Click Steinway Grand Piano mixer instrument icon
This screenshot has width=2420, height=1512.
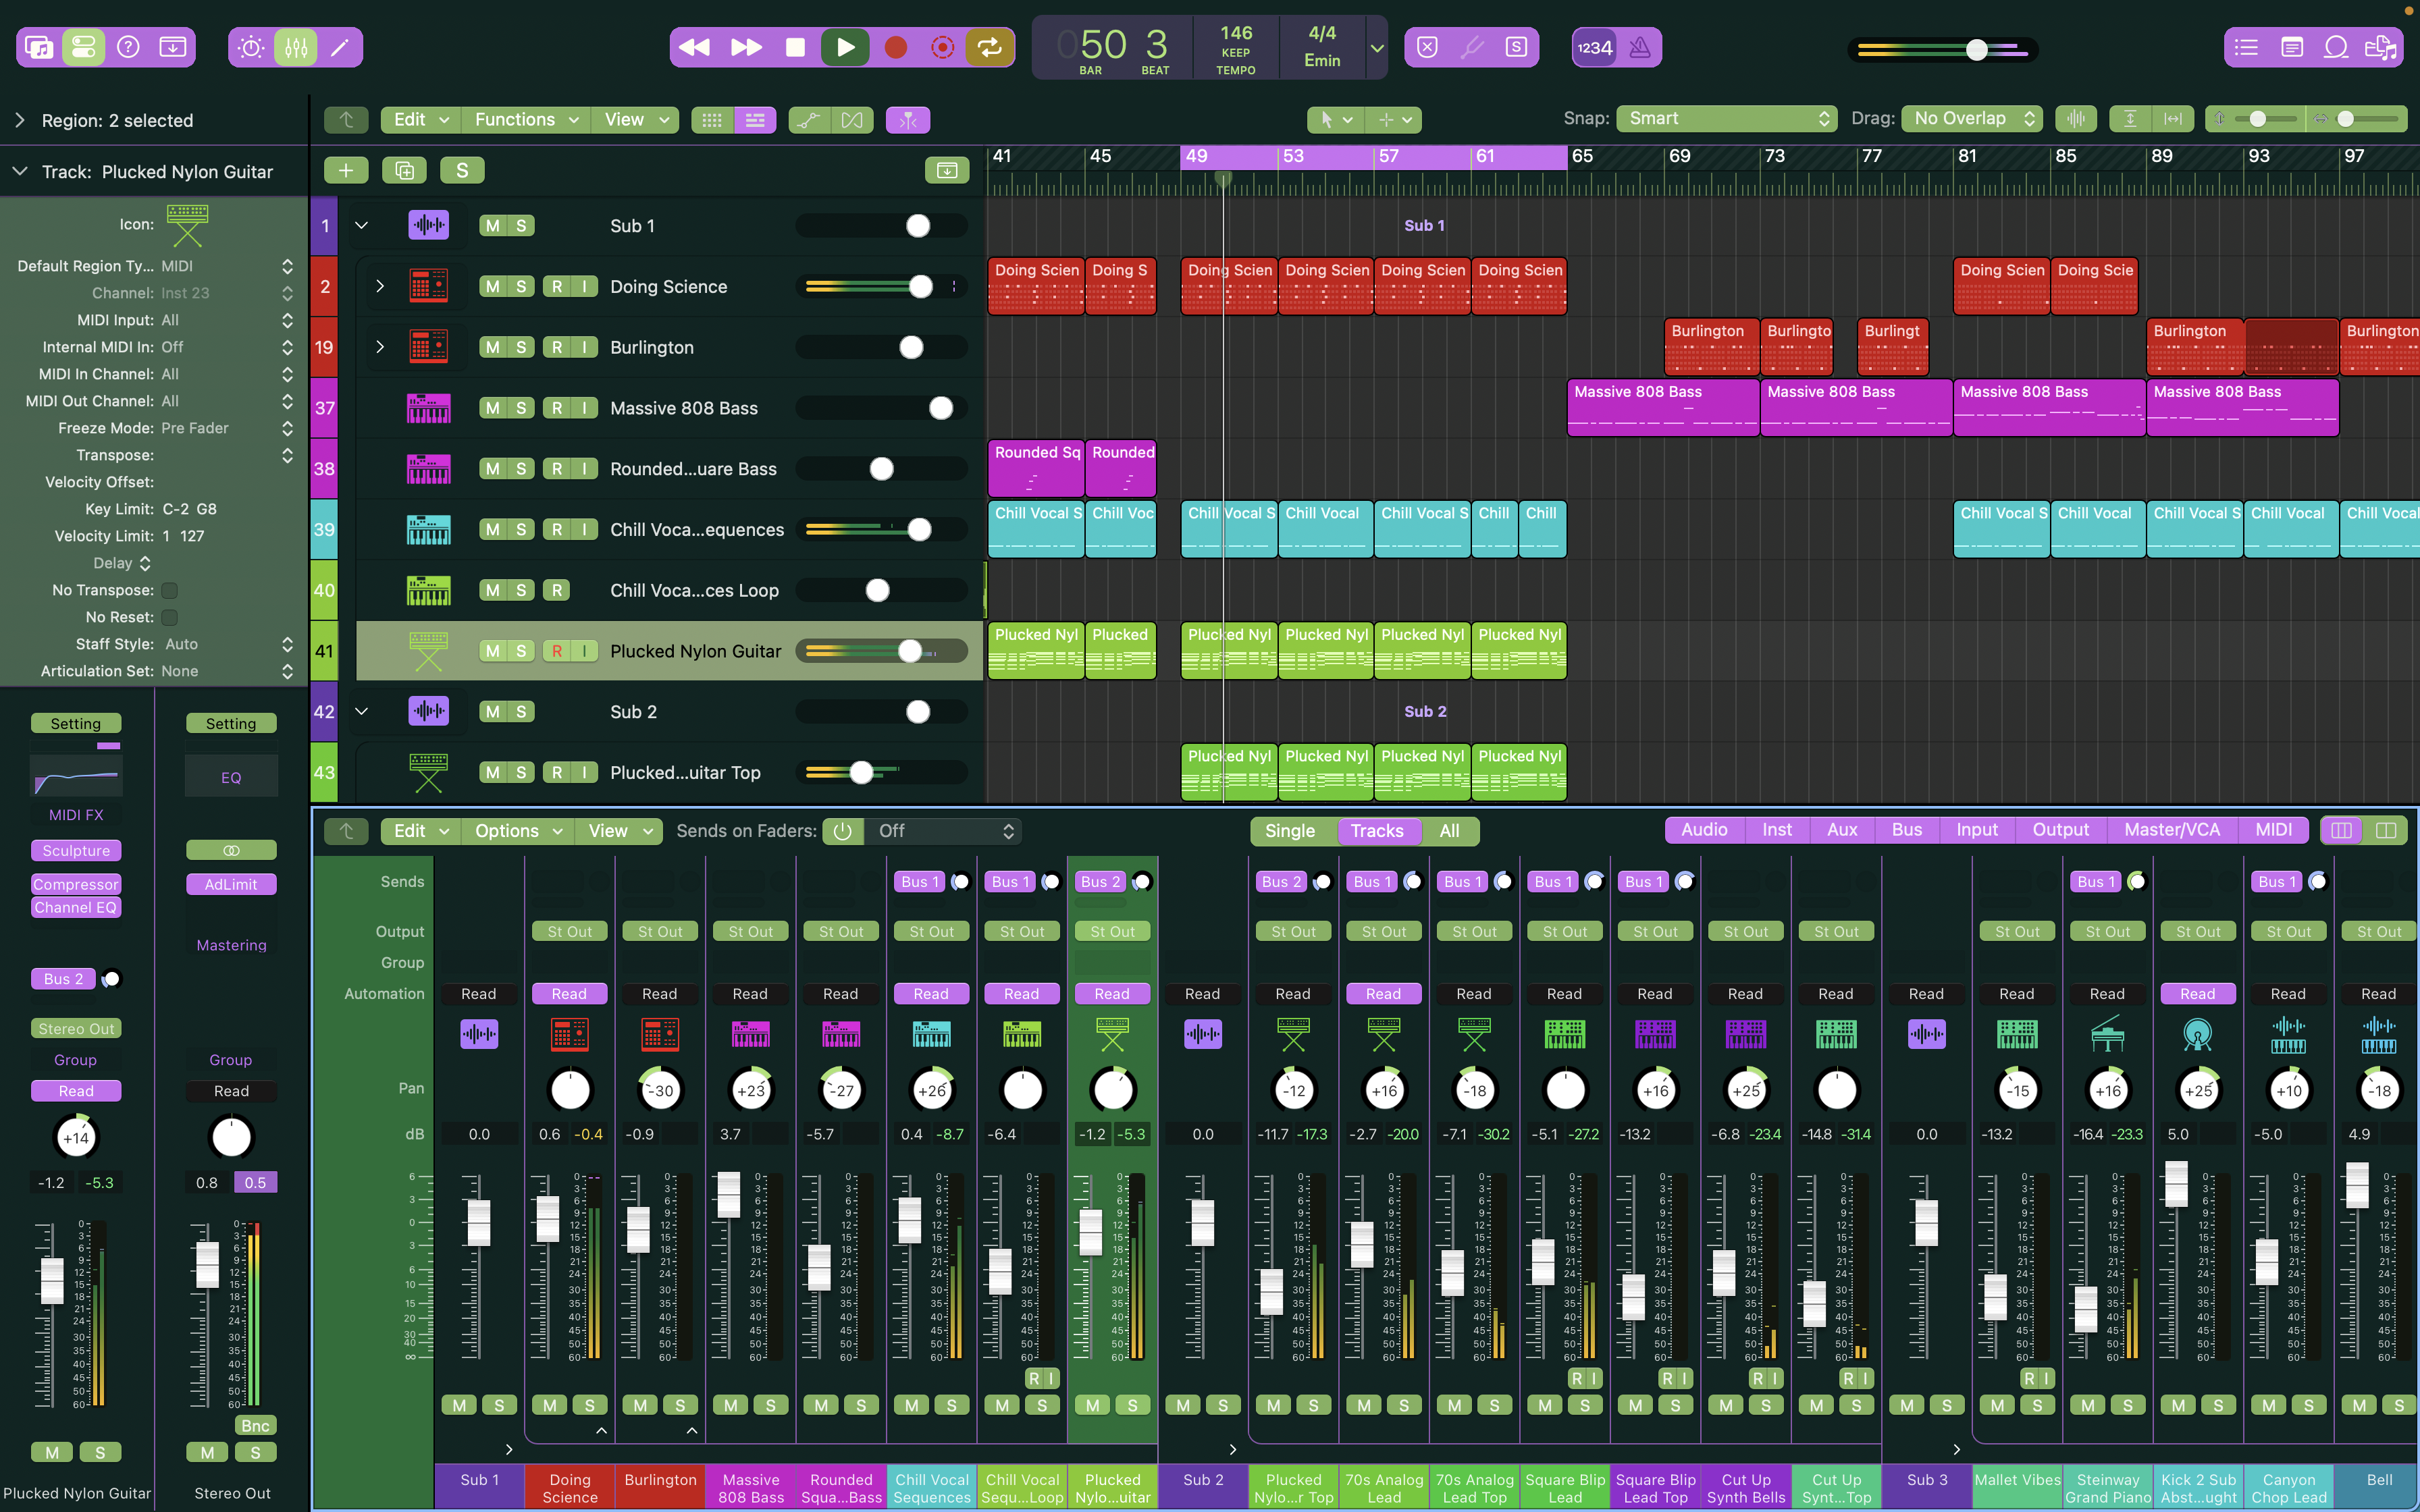pyautogui.click(x=2107, y=1034)
